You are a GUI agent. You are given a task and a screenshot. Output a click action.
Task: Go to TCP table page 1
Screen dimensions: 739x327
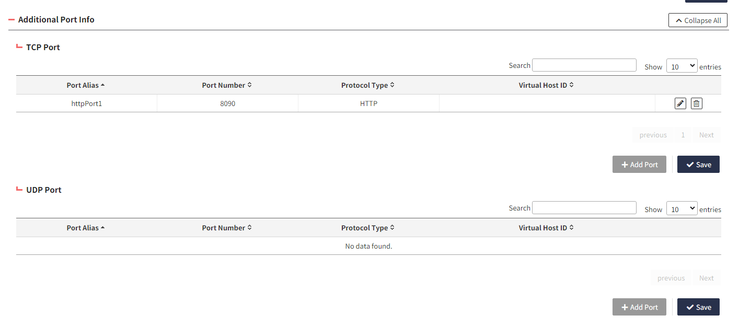[683, 135]
